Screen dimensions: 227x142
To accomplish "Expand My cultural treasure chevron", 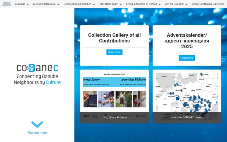I will point(58,4).
